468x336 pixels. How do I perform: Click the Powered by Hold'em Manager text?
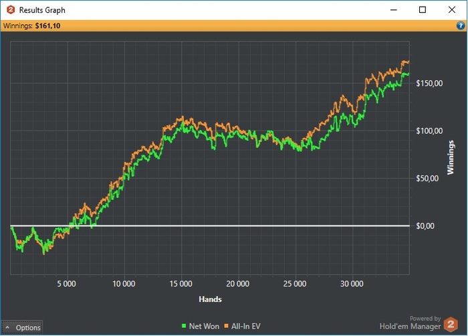coord(410,323)
